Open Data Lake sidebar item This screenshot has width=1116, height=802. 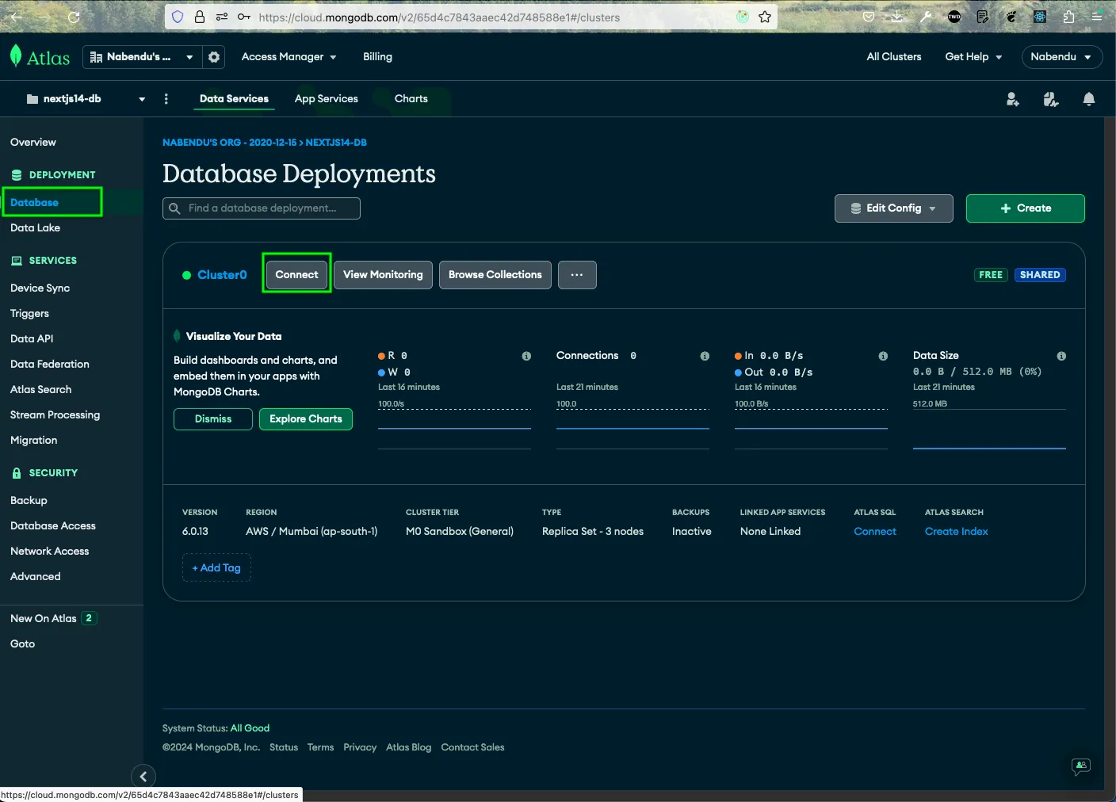[35, 228]
